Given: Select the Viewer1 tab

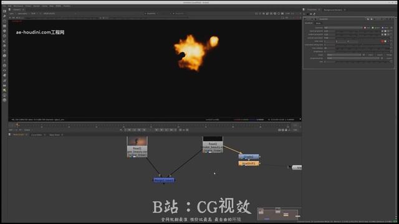Looking at the screenshot, I should click(x=17, y=9).
